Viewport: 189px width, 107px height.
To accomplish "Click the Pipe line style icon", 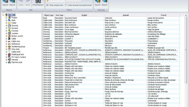I will pyautogui.click(x=9, y=62).
